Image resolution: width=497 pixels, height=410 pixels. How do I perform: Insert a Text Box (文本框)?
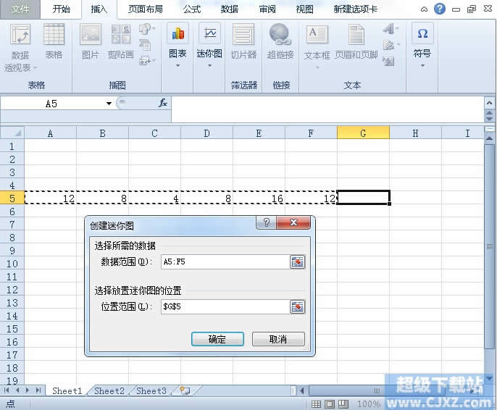[x=317, y=46]
